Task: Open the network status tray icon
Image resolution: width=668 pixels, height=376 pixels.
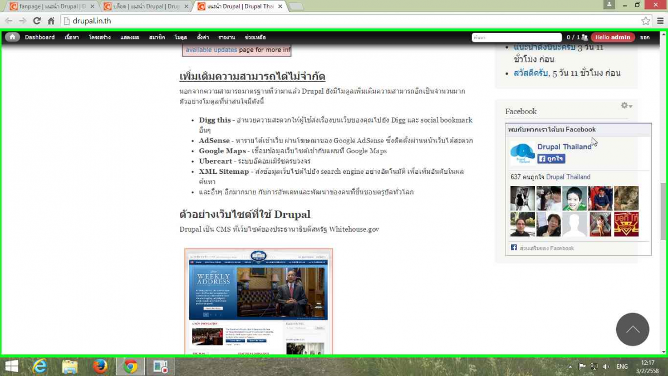Action: coord(594,367)
